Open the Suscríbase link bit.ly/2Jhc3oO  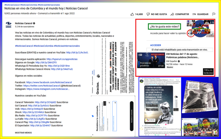(77, 53)
